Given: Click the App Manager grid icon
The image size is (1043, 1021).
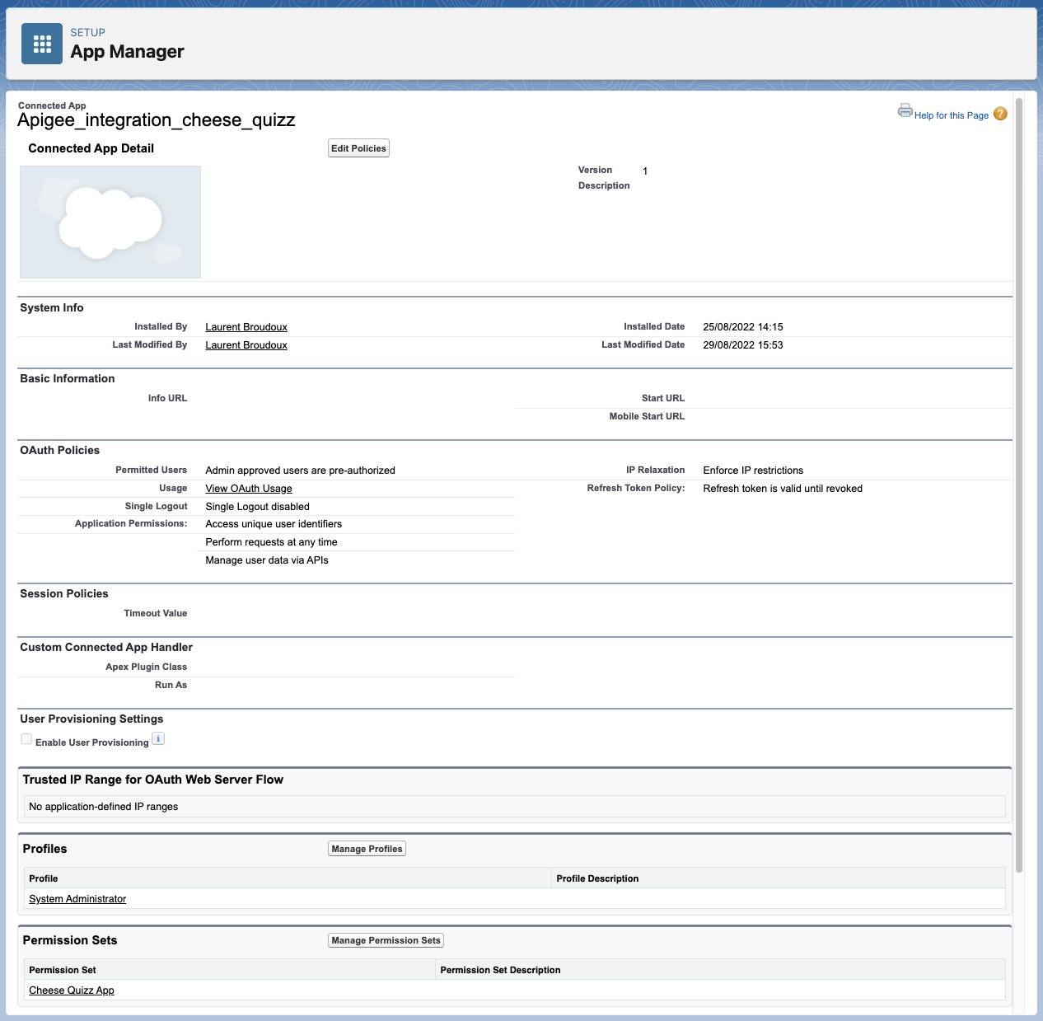Looking at the screenshot, I should (x=42, y=44).
